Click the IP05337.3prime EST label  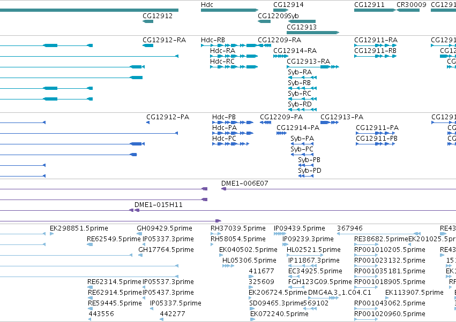pos(168,239)
